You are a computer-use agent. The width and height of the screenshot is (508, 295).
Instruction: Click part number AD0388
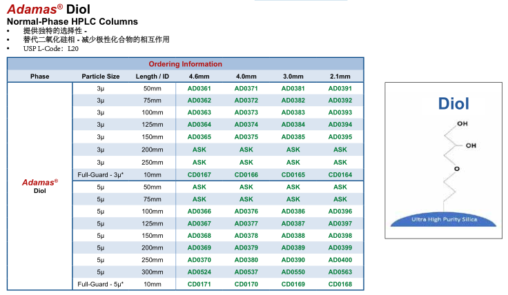[293, 236]
